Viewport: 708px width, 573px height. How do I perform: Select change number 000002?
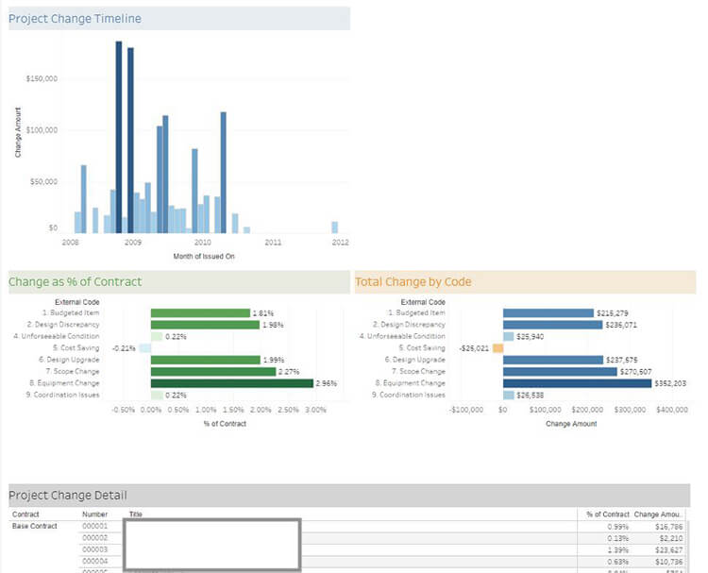(x=94, y=538)
